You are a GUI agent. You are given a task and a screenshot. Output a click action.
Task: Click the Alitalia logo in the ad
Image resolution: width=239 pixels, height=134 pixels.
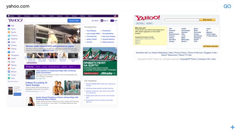point(108,73)
